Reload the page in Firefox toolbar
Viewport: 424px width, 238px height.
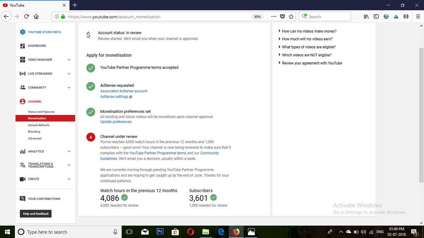pos(26,17)
